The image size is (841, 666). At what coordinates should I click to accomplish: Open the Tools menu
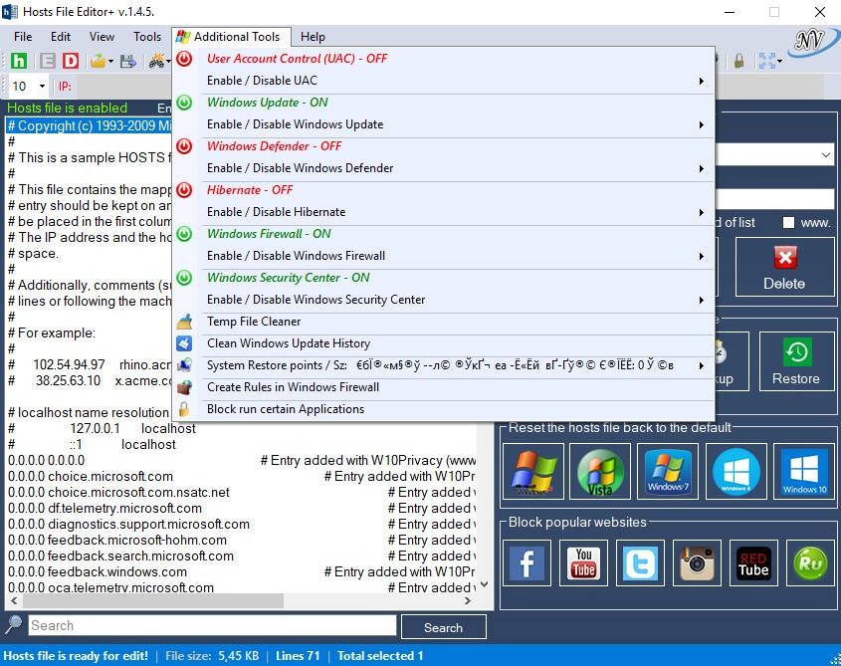pyautogui.click(x=147, y=37)
